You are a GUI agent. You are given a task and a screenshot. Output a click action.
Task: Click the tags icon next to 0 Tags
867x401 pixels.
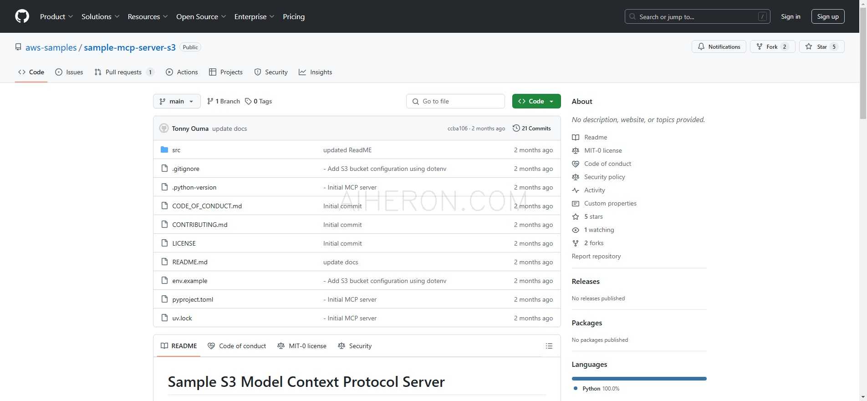coord(248,101)
